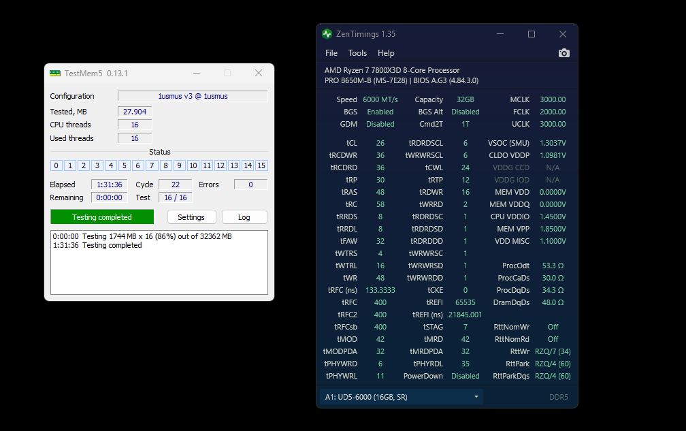Click the Remaining time value 0:00:00
This screenshot has height=431, width=686.
pos(110,197)
